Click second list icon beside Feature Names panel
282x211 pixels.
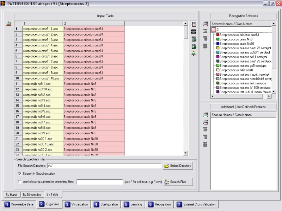pos(205,122)
